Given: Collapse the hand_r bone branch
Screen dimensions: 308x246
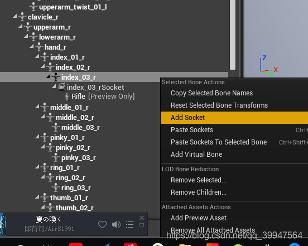Looking at the screenshot, I should pyautogui.click(x=32, y=46).
